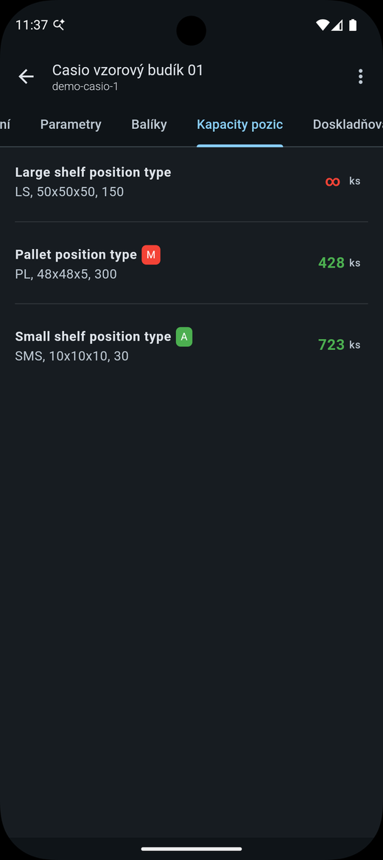Tap the red infinity capacity symbol

click(333, 181)
